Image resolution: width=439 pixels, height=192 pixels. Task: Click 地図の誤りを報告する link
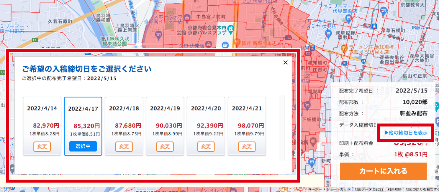(x=422, y=189)
